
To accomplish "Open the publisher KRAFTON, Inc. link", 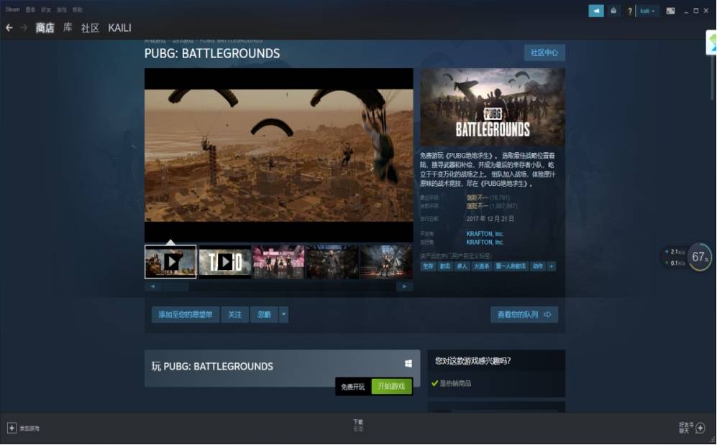I will pyautogui.click(x=485, y=243).
